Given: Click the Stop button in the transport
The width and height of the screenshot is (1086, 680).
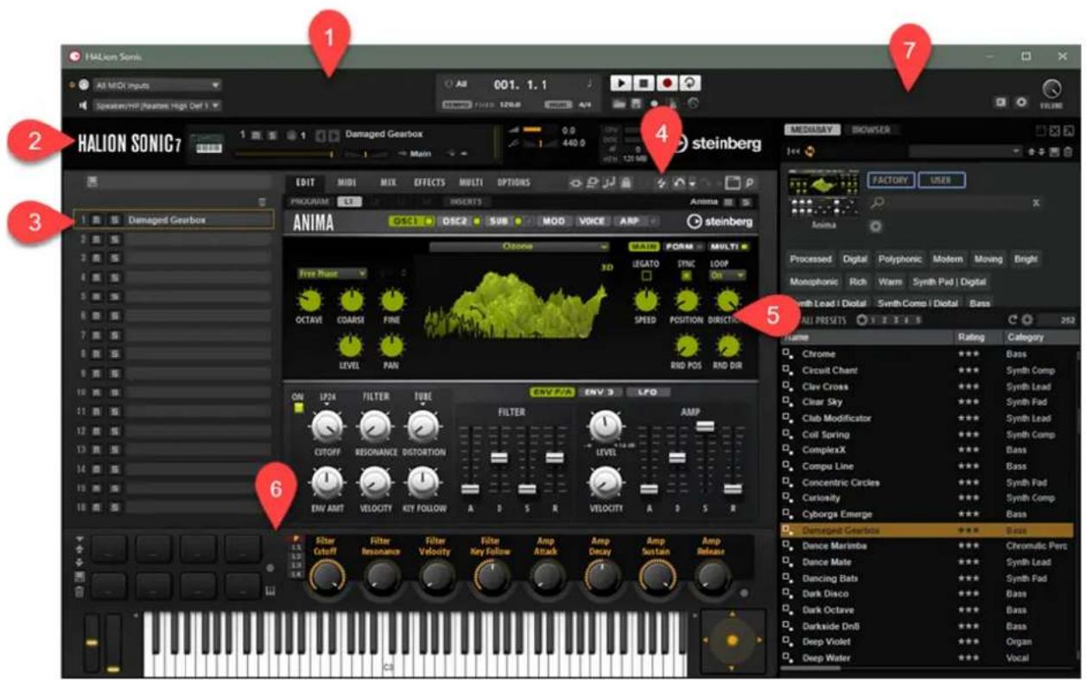Looking at the screenshot, I should click(x=643, y=84).
